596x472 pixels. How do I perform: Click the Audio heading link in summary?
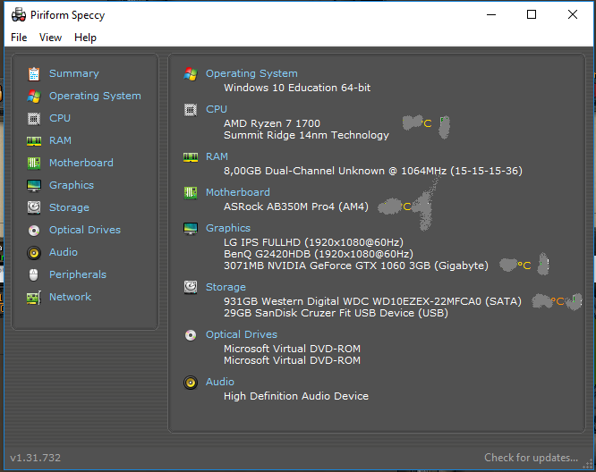[x=220, y=382]
